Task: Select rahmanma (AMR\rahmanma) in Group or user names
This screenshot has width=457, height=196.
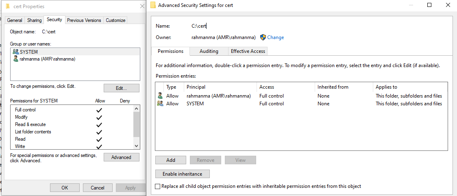Action: pyautogui.click(x=75, y=59)
